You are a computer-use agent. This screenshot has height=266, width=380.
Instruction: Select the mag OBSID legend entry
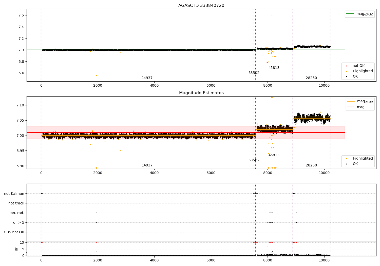[x=360, y=101]
